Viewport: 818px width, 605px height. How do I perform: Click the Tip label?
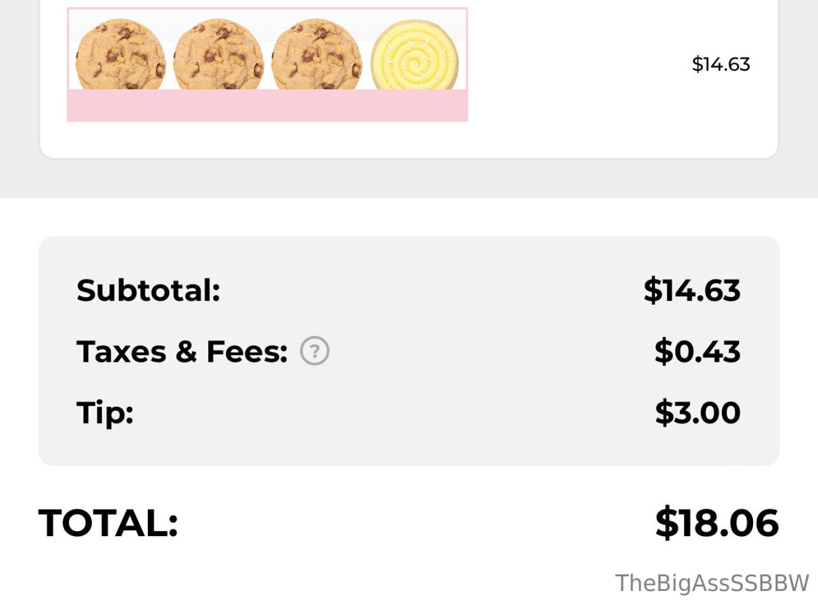[x=105, y=413]
